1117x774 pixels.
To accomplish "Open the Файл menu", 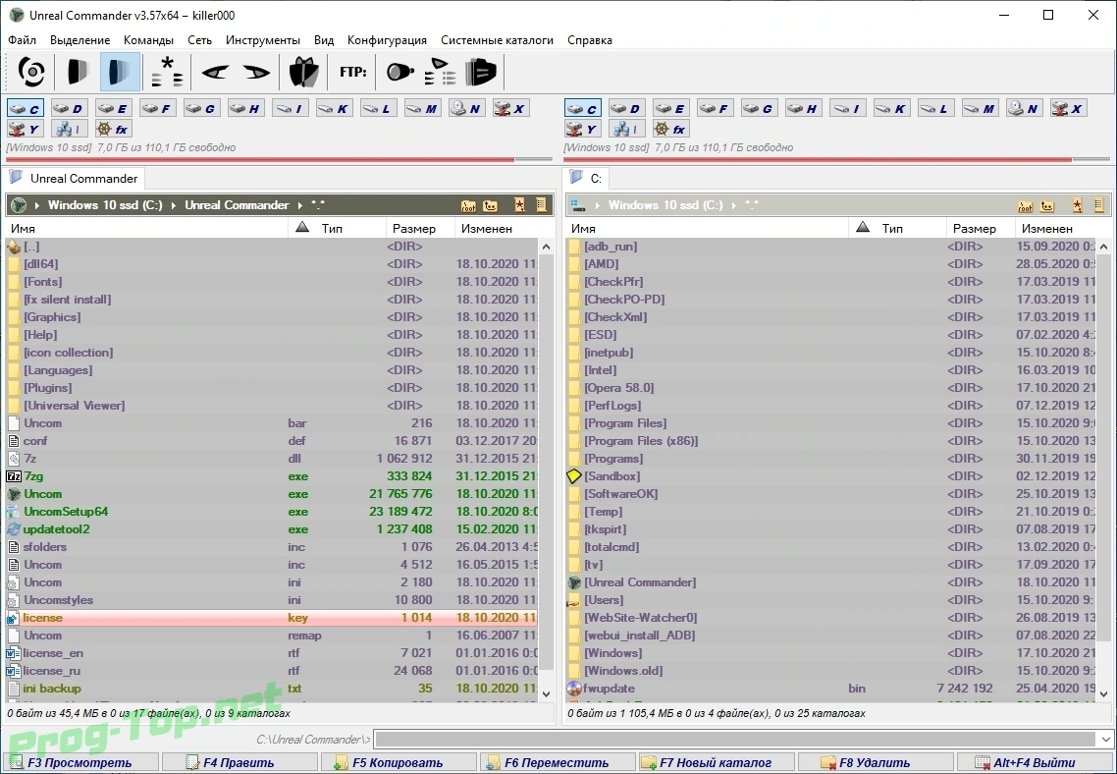I will pyautogui.click(x=22, y=40).
